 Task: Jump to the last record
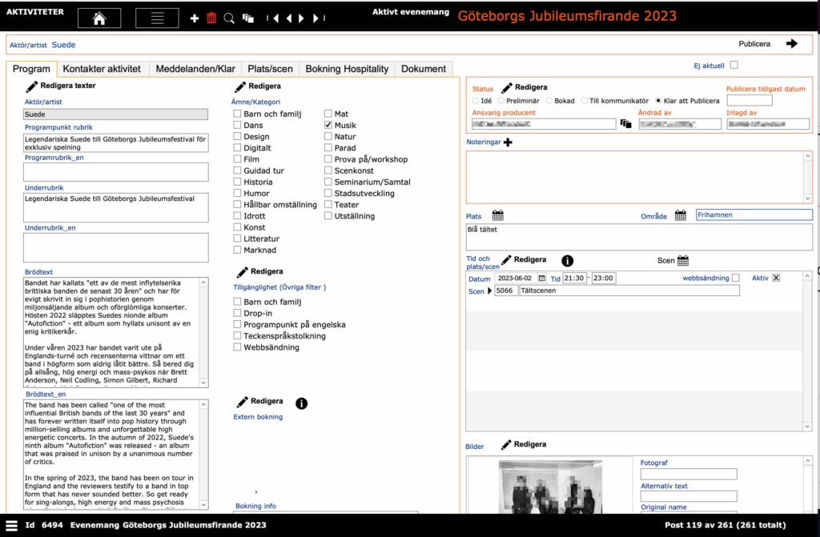pyautogui.click(x=319, y=18)
